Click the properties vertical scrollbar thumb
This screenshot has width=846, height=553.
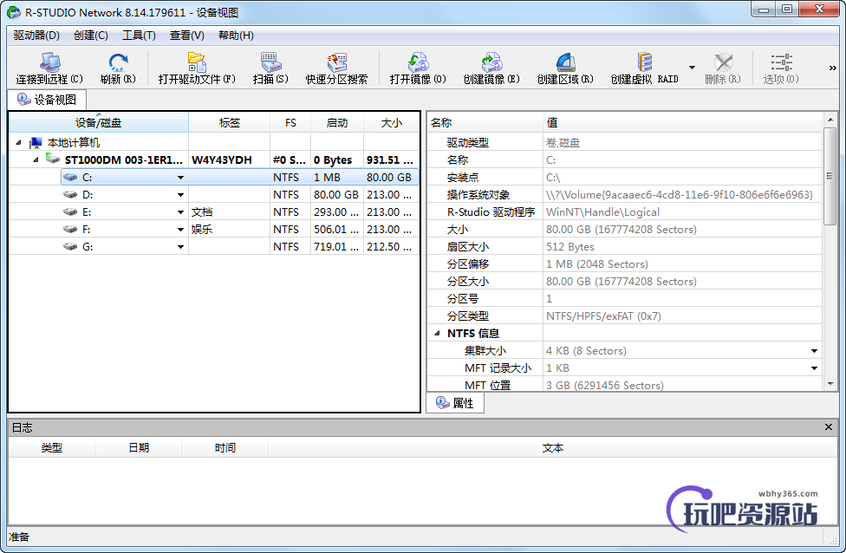[830, 176]
